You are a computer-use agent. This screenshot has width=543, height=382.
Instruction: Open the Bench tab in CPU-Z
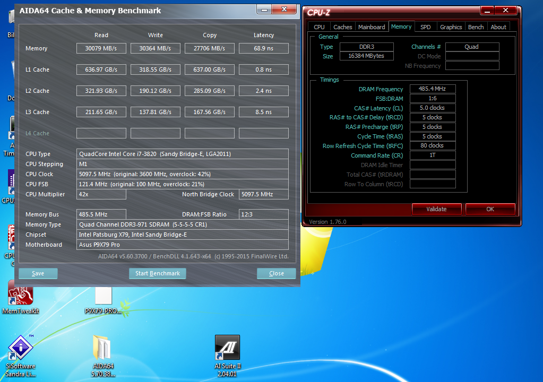(476, 27)
